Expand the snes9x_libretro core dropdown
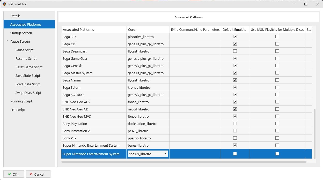The height and width of the screenshot is (180, 323). click(165, 154)
